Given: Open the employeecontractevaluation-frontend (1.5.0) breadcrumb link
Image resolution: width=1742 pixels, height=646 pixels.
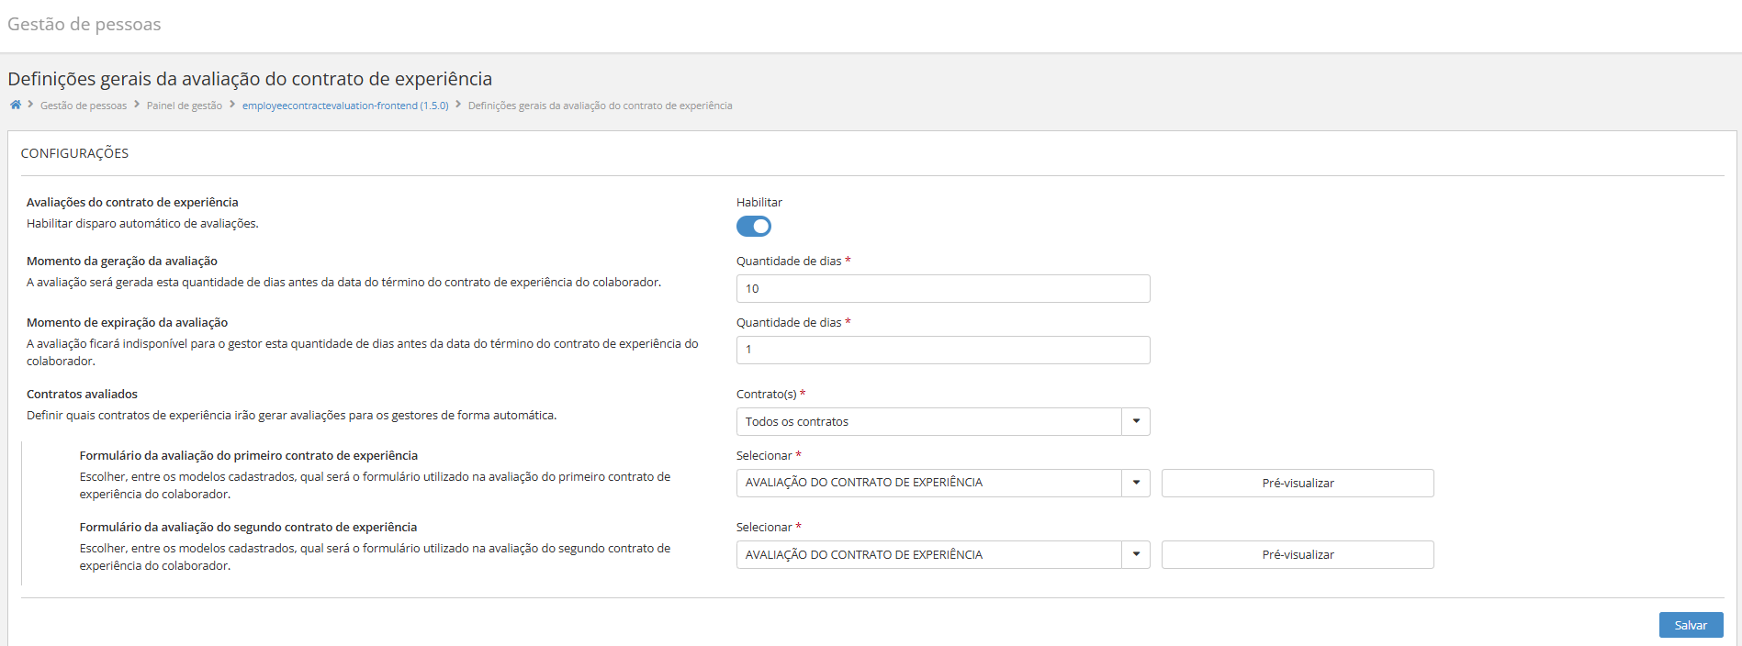Looking at the screenshot, I should (345, 106).
